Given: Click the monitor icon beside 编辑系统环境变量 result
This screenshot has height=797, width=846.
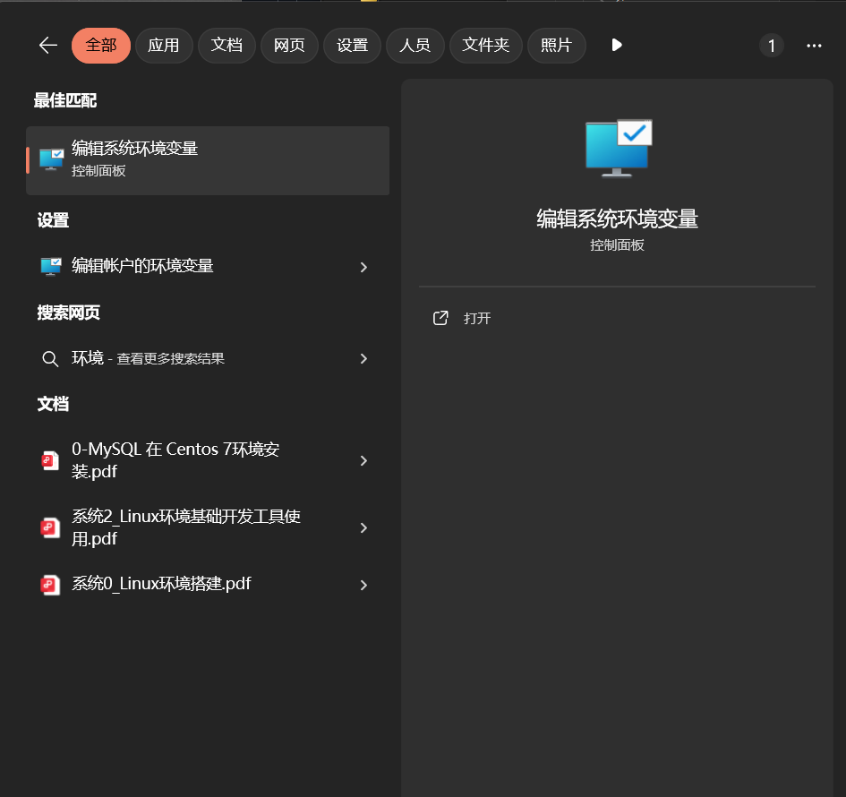Looking at the screenshot, I should [x=51, y=159].
